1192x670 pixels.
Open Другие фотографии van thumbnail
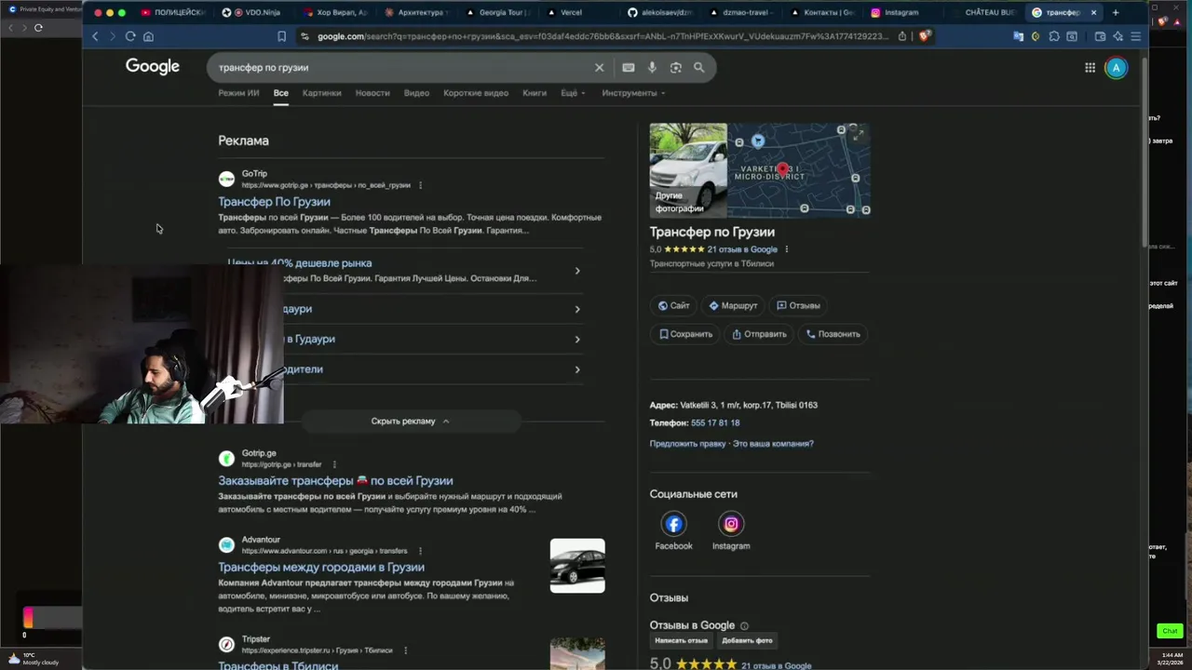coord(688,170)
